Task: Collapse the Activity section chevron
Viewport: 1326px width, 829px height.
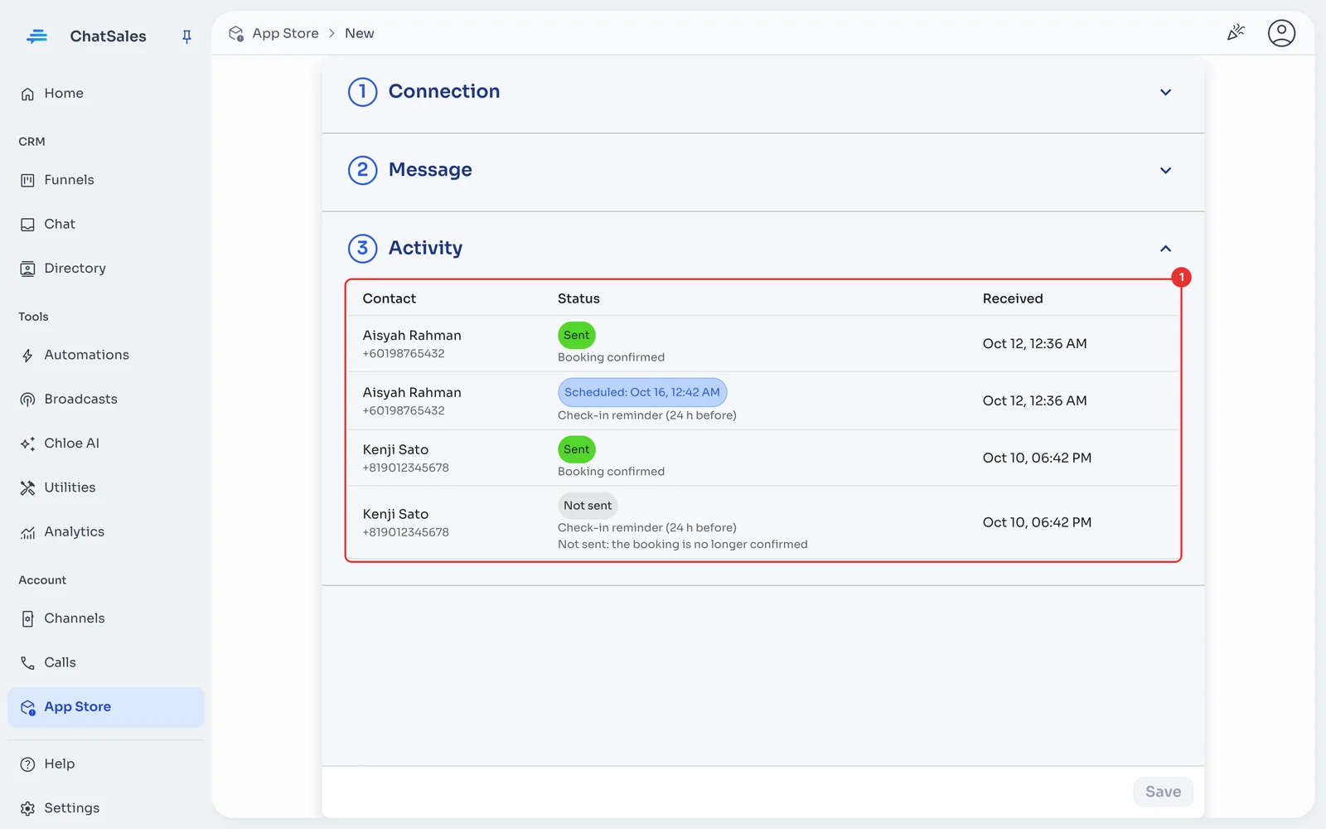Action: click(x=1165, y=249)
